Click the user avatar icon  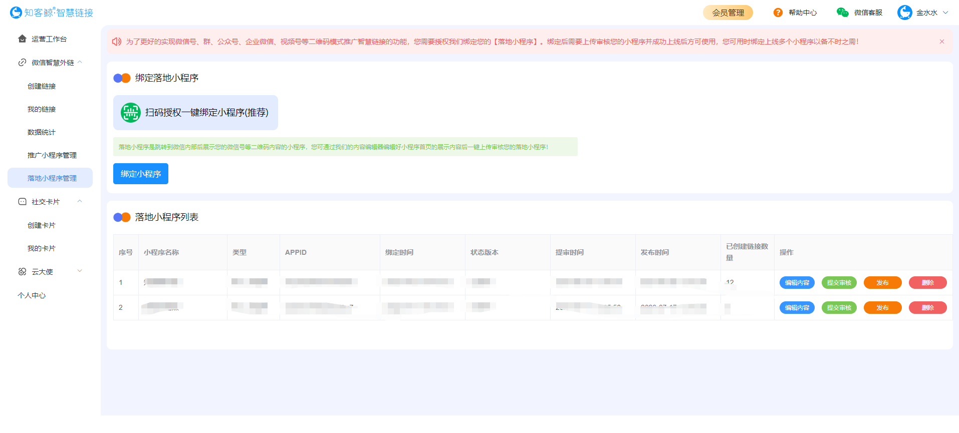(x=904, y=13)
